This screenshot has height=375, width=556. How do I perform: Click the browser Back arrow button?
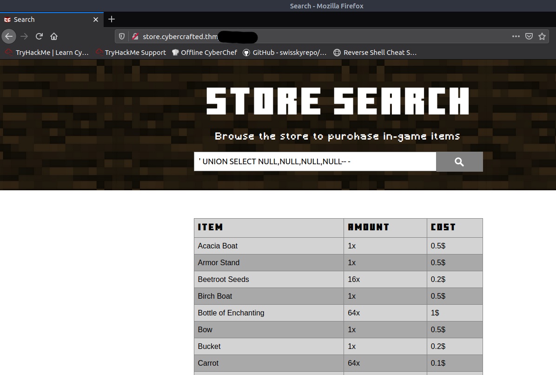click(x=9, y=36)
